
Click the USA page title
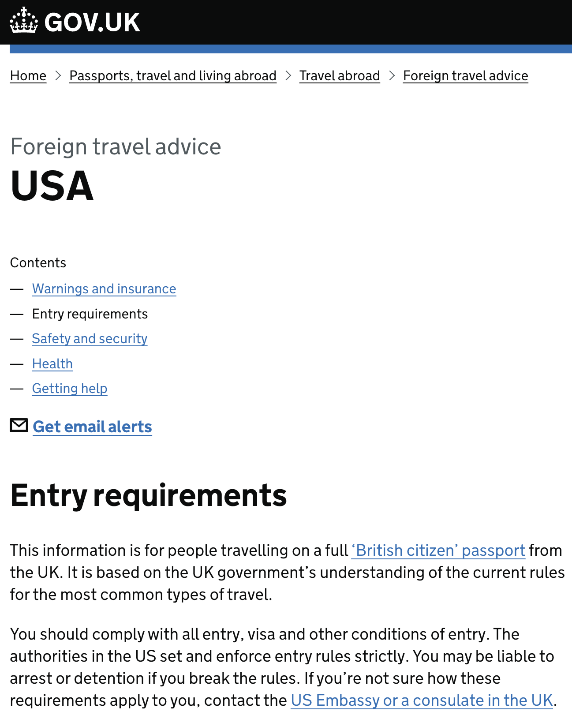[x=52, y=186]
